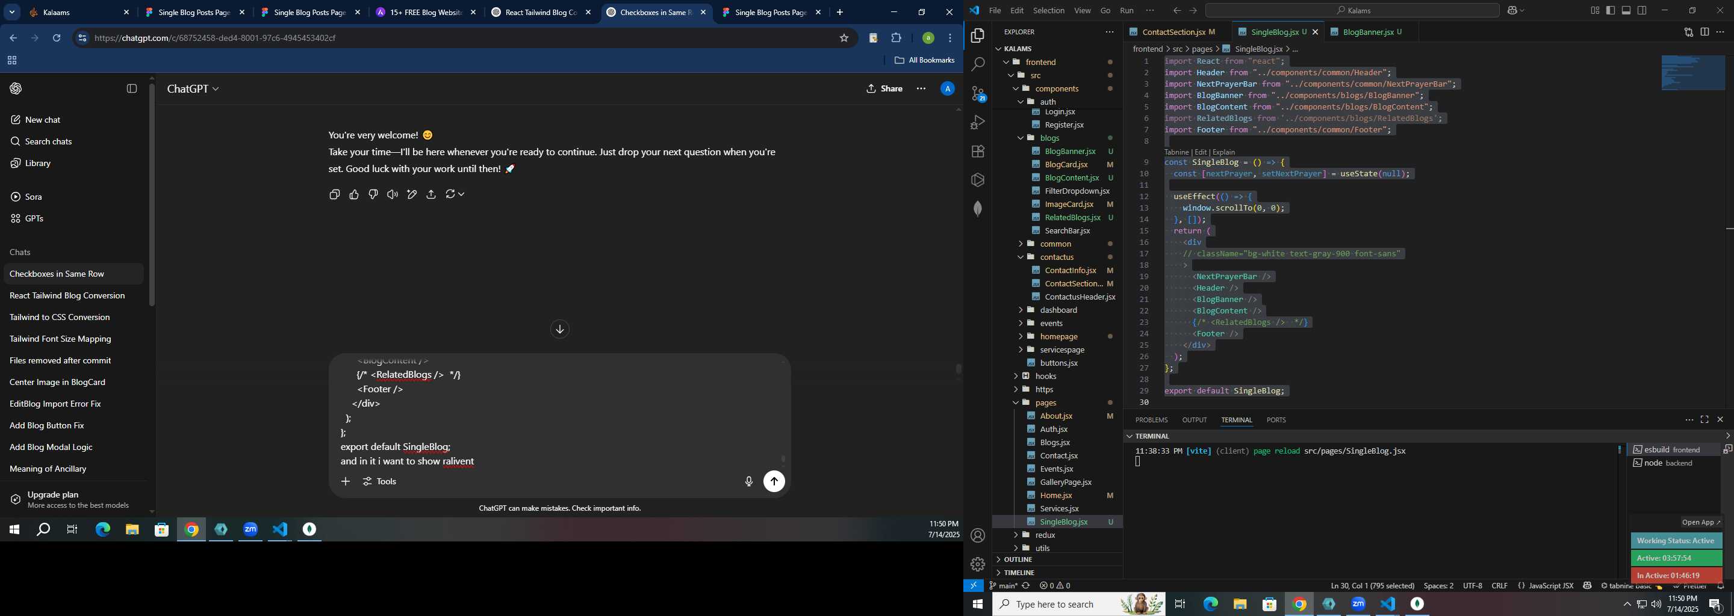This screenshot has width=1734, height=616.
Task: Click the microphone dictate icon
Action: click(x=748, y=481)
